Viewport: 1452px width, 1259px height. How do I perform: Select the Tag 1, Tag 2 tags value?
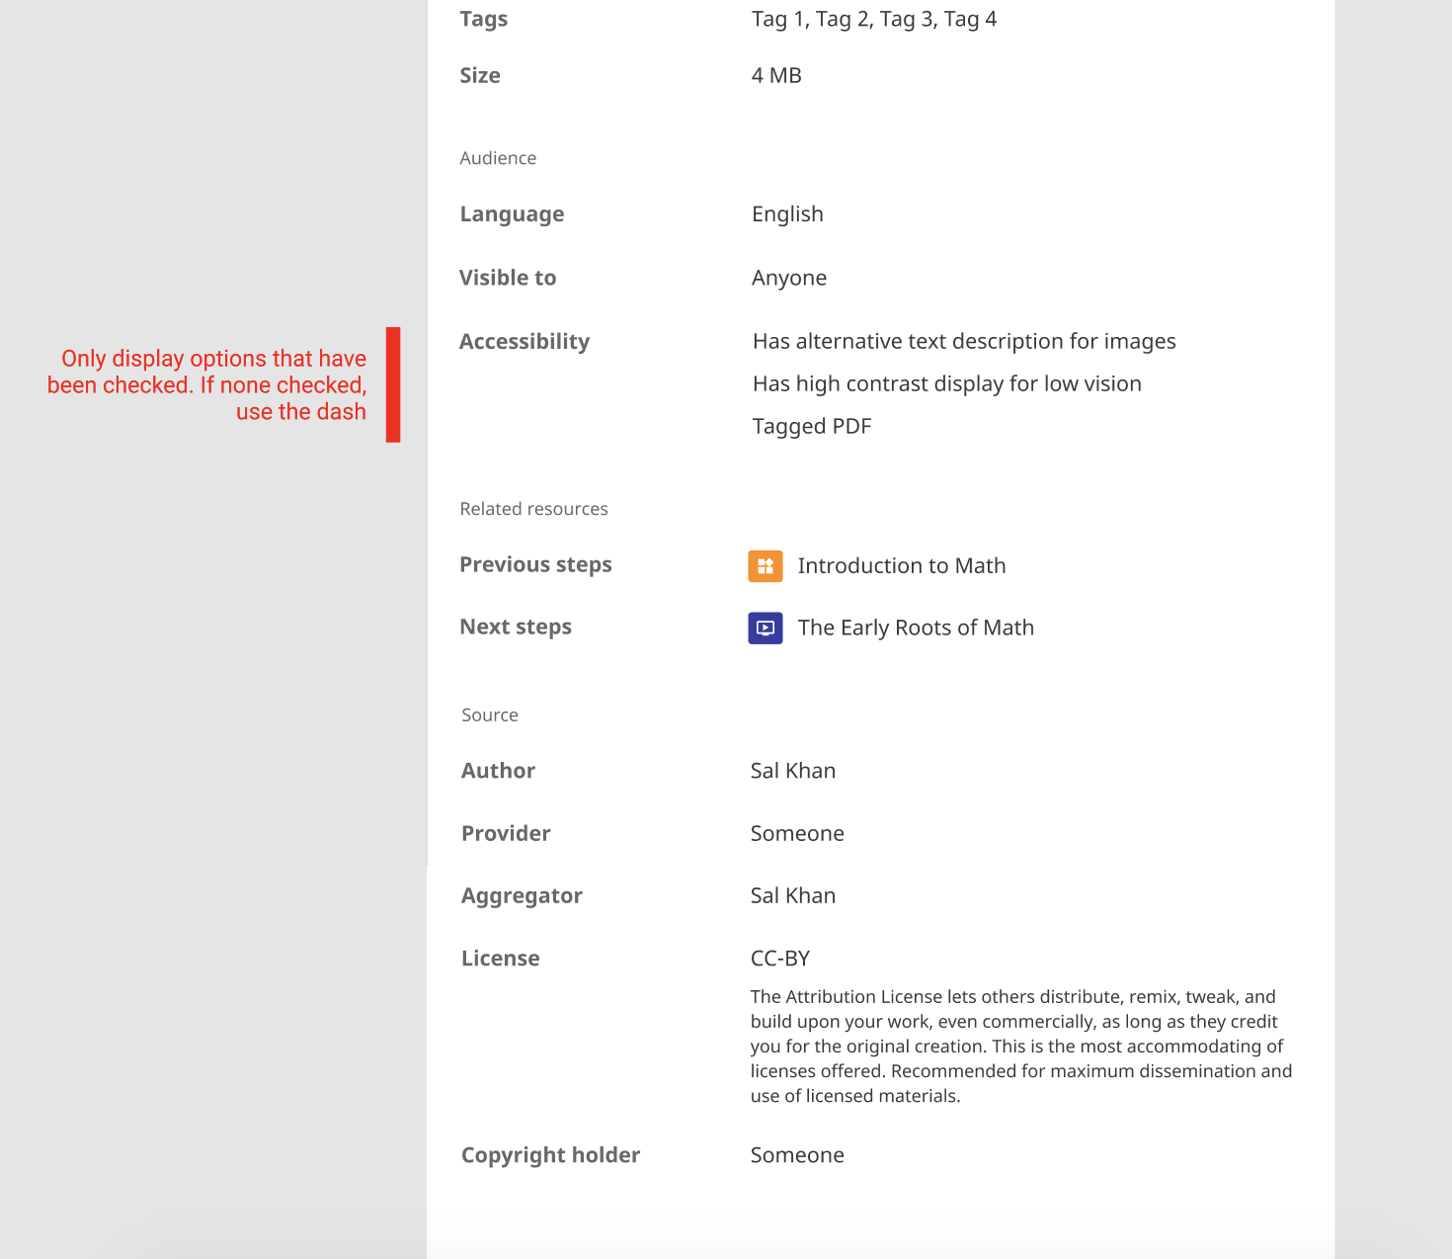coord(874,19)
